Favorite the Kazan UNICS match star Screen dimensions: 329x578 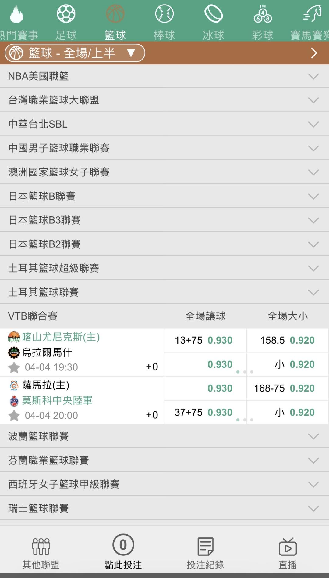(14, 367)
